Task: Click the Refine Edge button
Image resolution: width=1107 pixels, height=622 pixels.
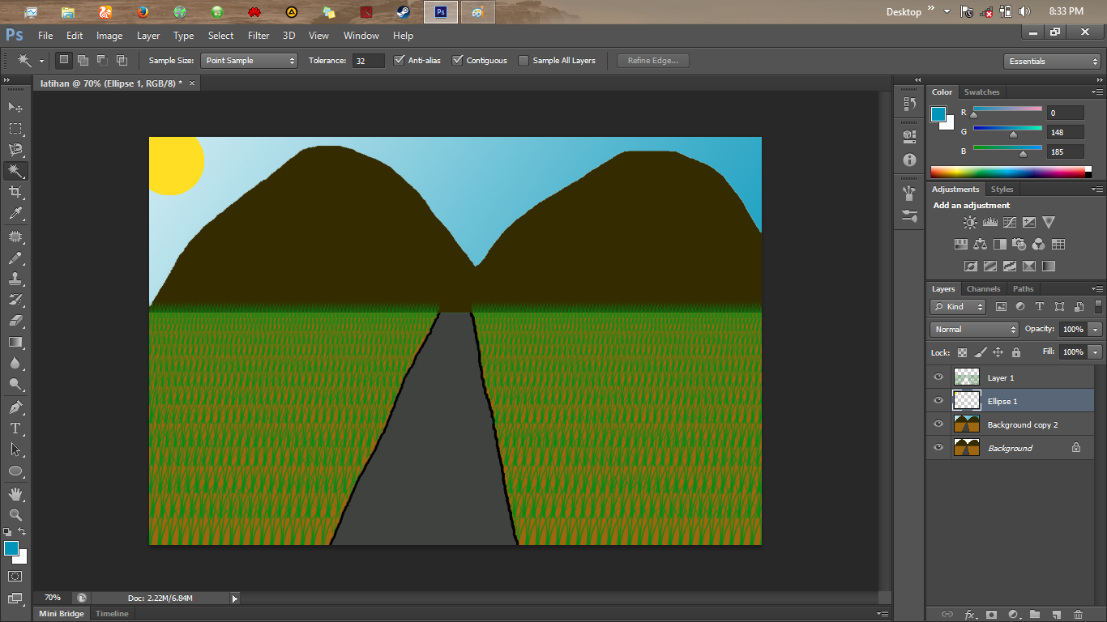Action: pos(652,60)
